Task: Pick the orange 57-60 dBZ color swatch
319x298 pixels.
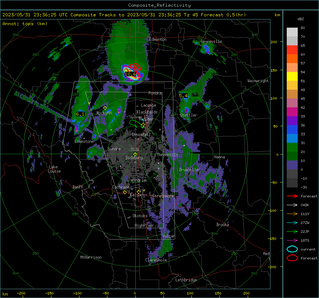Action: [292, 59]
